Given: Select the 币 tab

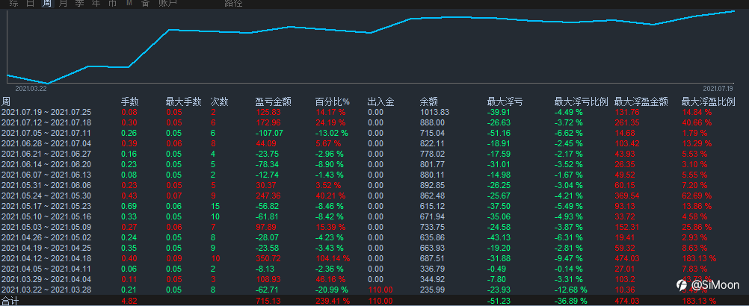Looking at the screenshot, I should tap(112, 3).
